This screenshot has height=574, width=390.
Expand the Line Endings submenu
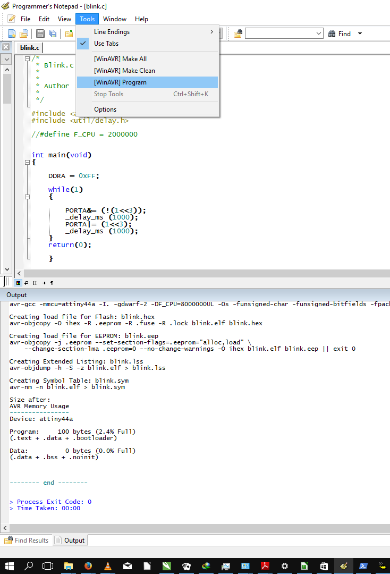[x=147, y=32]
